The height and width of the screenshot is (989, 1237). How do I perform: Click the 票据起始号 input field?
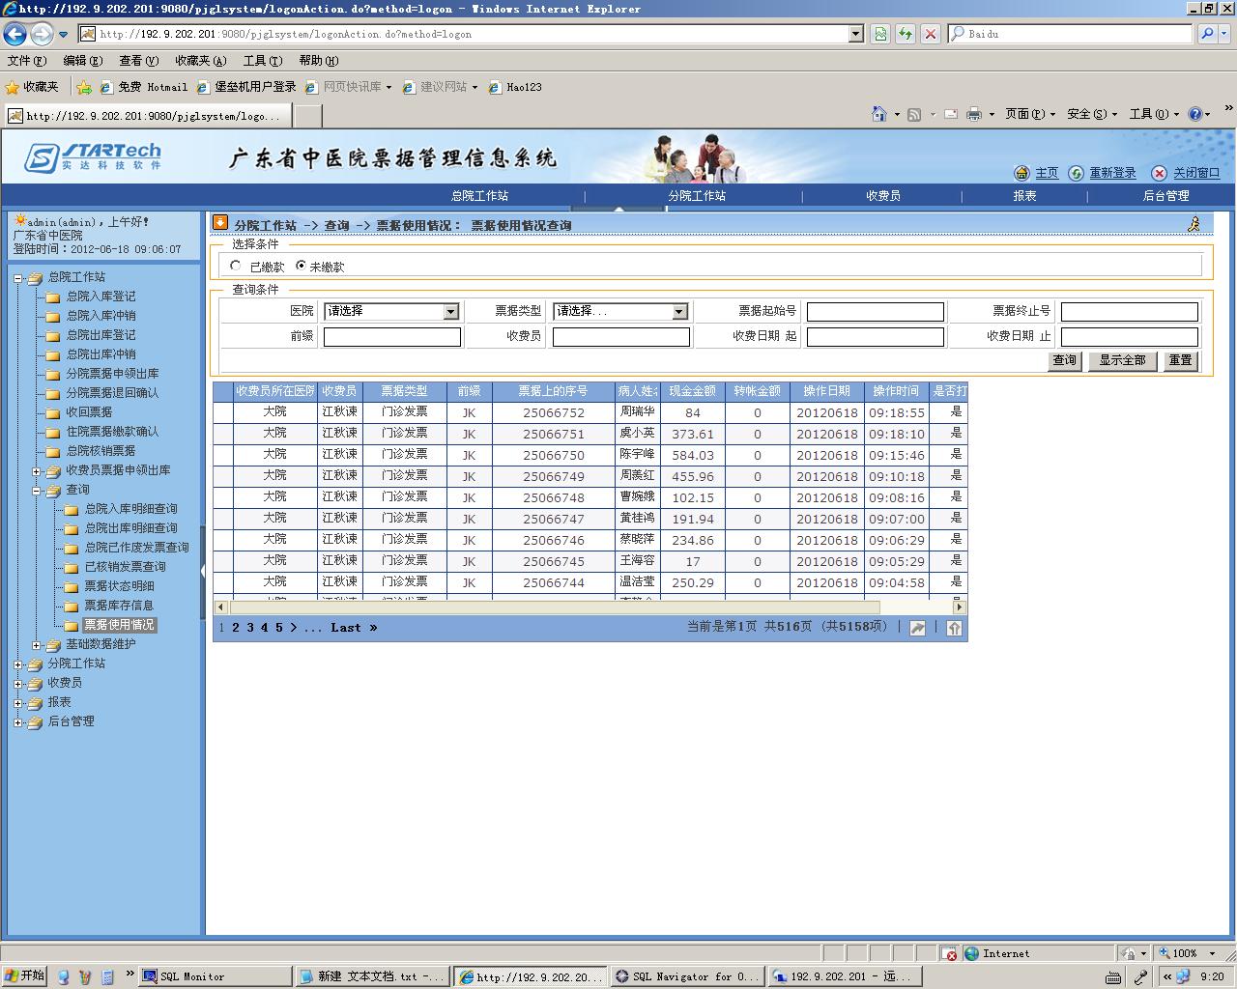click(x=875, y=311)
